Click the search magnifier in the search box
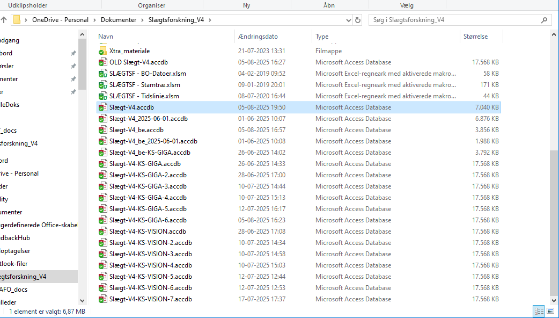 pyautogui.click(x=544, y=20)
